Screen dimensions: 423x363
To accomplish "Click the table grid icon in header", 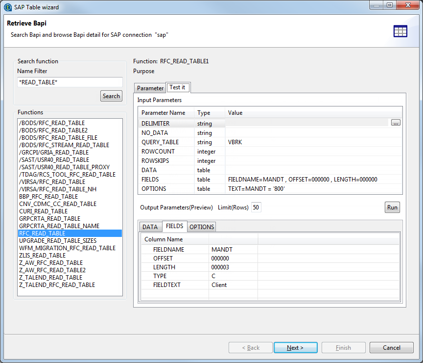I will tap(400, 31).
